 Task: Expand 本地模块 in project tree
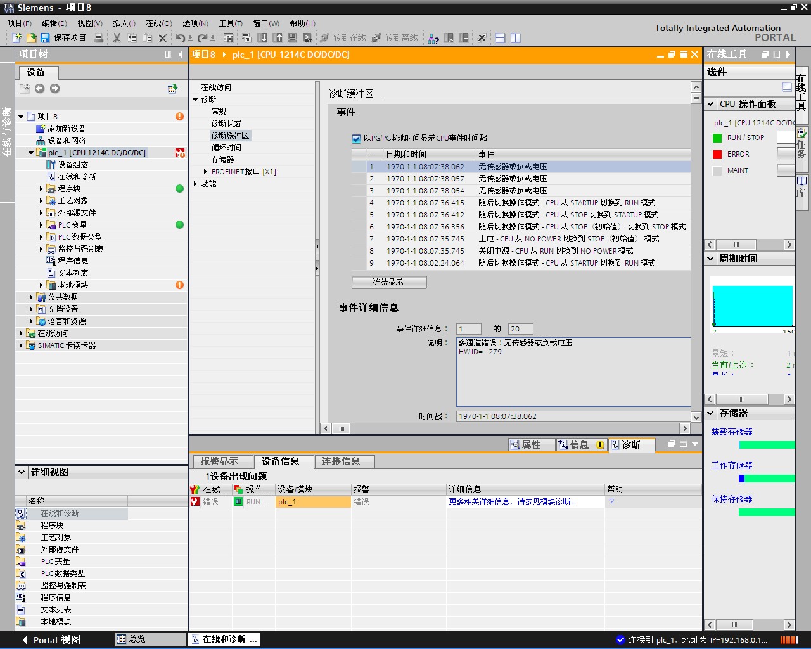41,285
